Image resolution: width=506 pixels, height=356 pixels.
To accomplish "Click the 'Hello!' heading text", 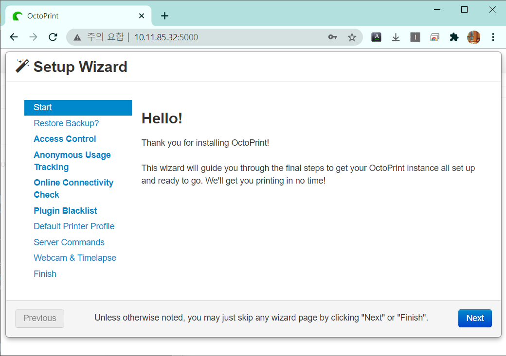I will 162,118.
